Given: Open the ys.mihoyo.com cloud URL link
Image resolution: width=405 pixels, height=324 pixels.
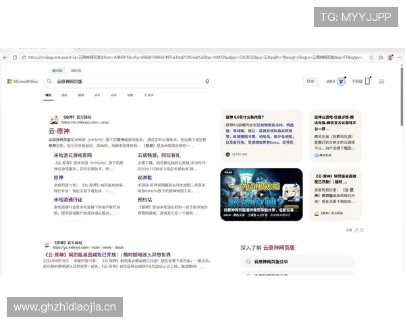Looking at the screenshot, I should pyautogui.click(x=85, y=122).
